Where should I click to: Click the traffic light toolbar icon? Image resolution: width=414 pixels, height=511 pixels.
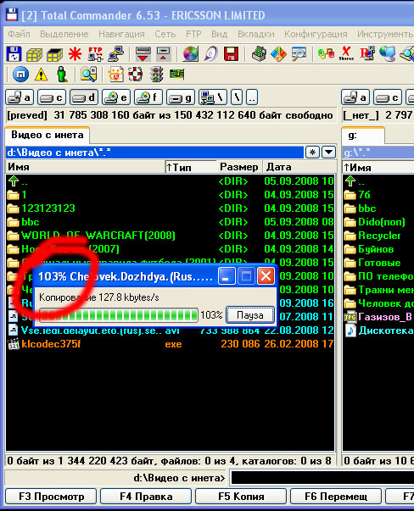(x=156, y=75)
